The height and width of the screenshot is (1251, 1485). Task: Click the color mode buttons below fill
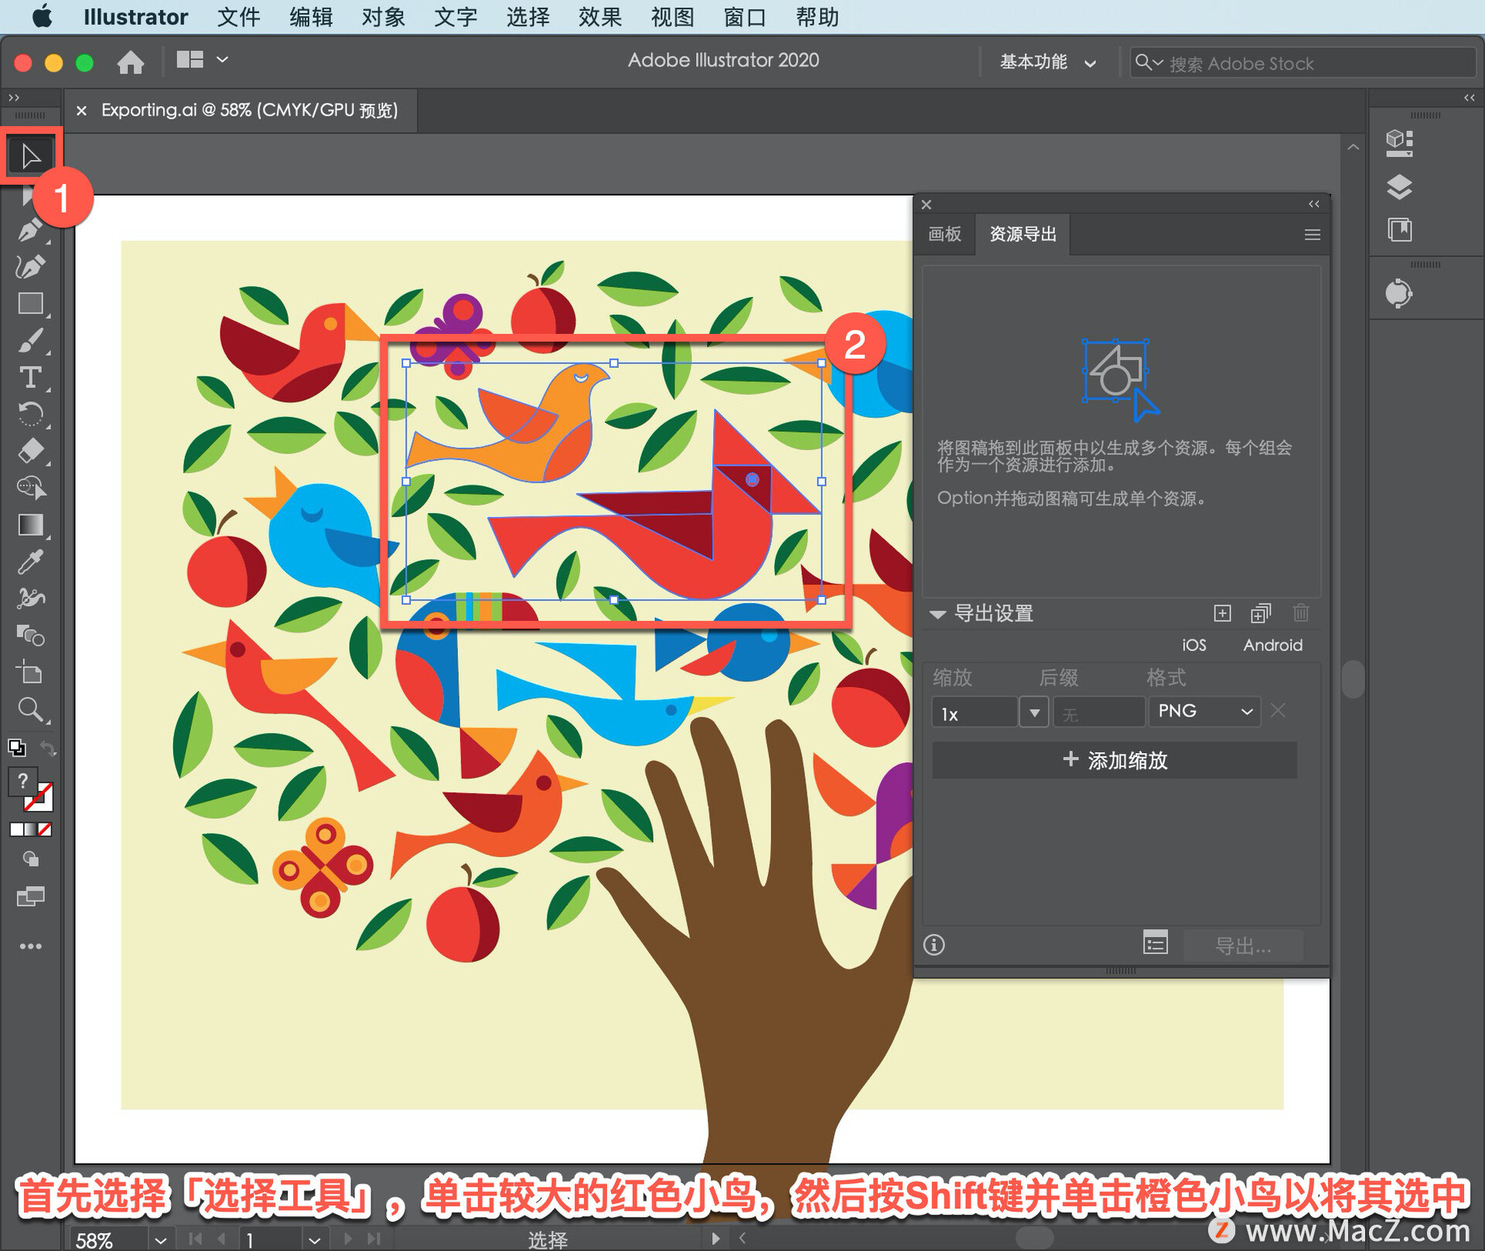[x=31, y=830]
